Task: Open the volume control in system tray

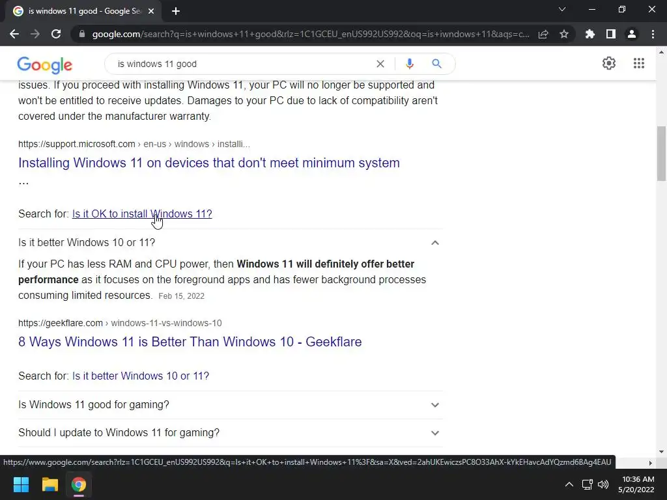Action: [x=603, y=484]
